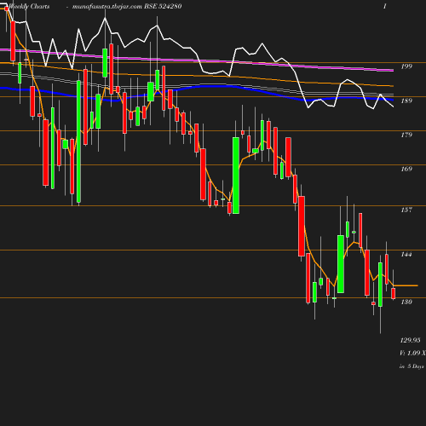Click the 199 price axis label

406,66
